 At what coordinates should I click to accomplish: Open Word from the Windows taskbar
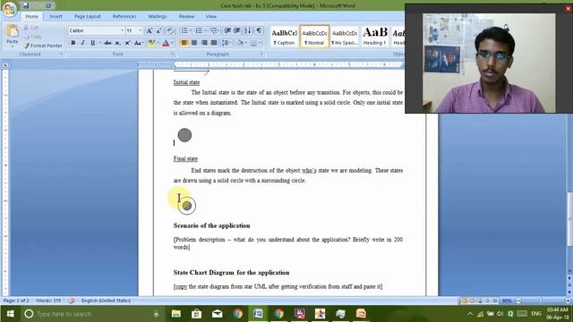coord(258,314)
